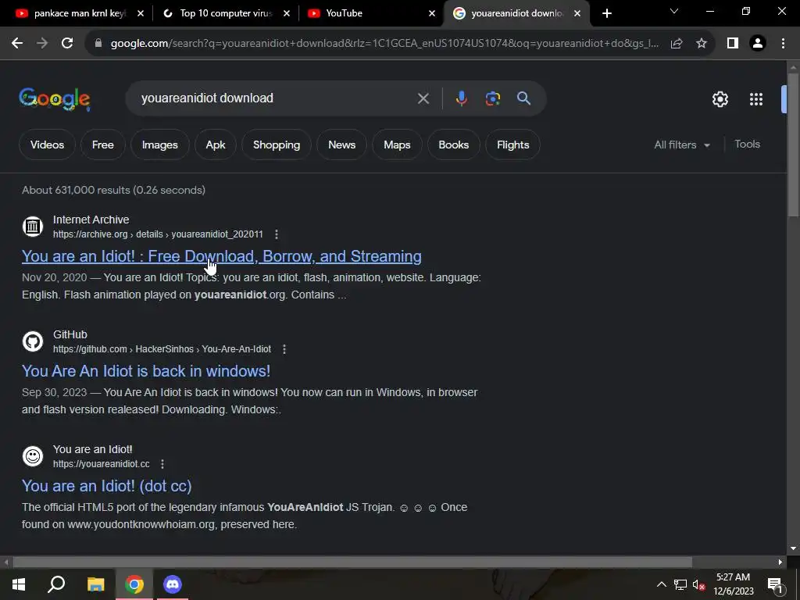
Task: Filter results by Videos
Action: tap(47, 145)
